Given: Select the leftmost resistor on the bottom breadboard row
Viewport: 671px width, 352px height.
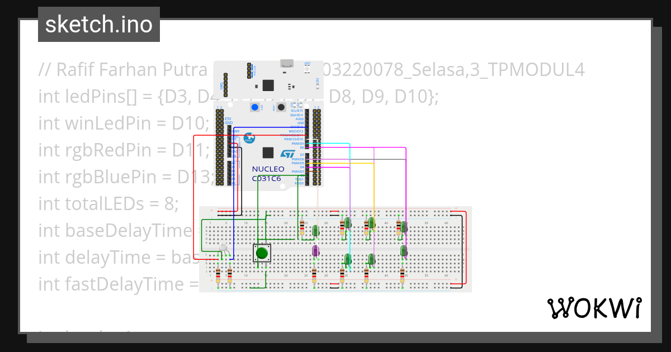Looking at the screenshot, I should point(219,277).
